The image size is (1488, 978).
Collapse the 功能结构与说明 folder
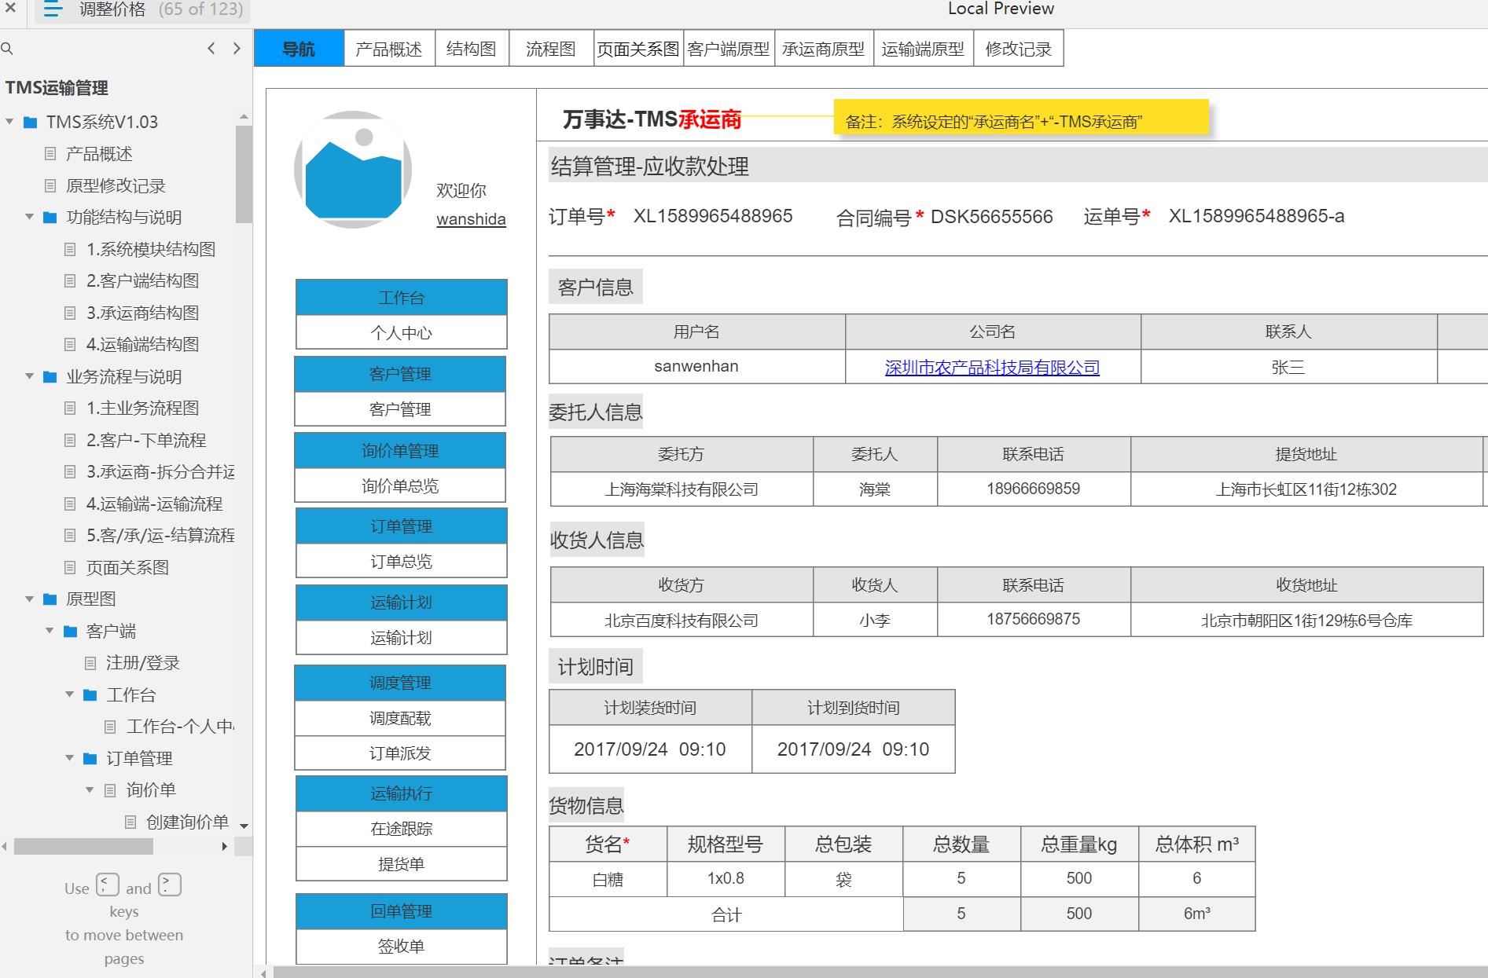(30, 217)
